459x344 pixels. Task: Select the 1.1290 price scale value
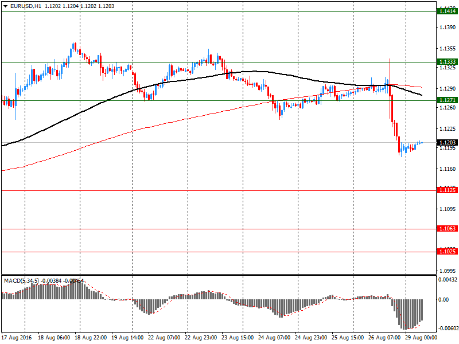pos(448,89)
